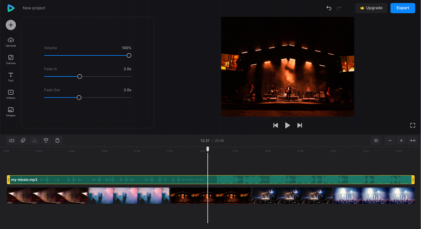Fit timeline to screen width

coord(413,141)
